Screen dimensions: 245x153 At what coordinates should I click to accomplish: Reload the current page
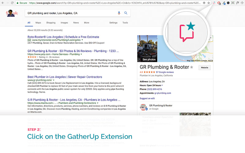(12, 3)
